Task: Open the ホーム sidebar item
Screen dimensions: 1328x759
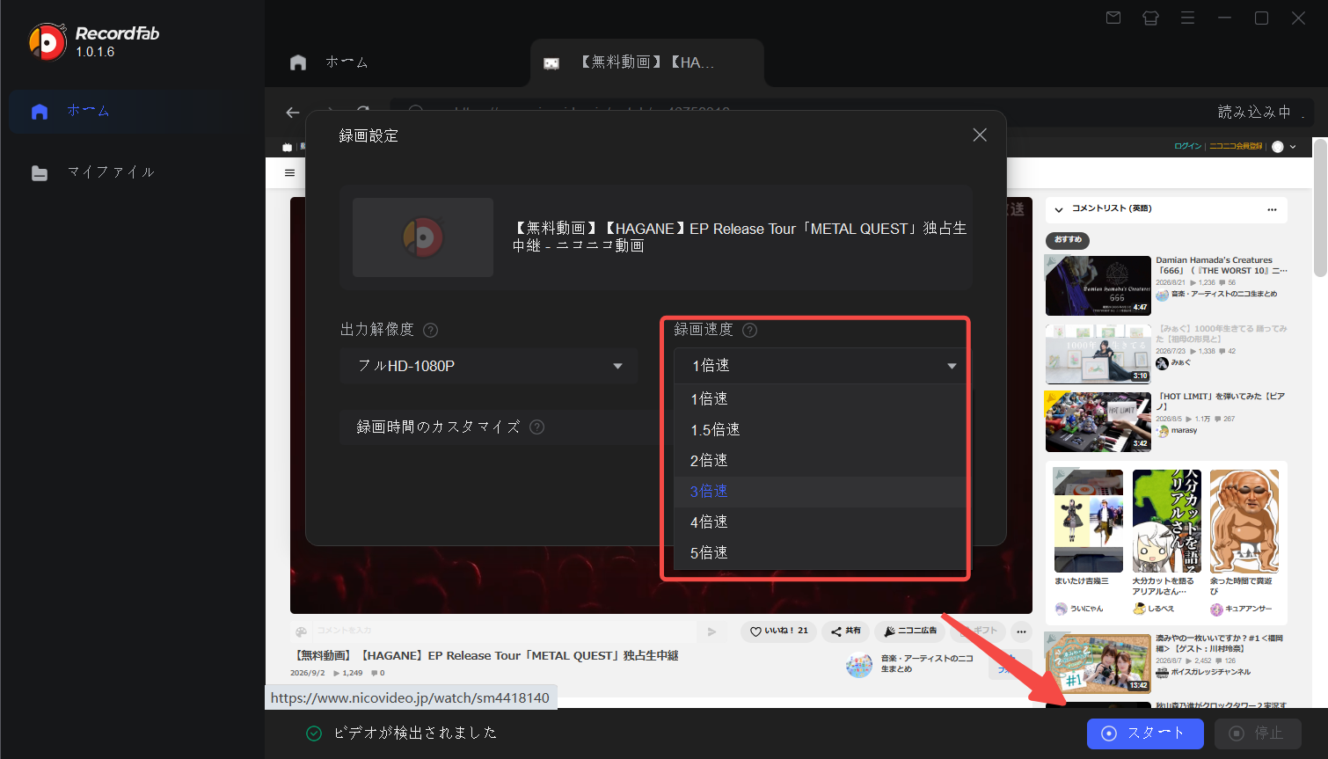Action: point(132,111)
